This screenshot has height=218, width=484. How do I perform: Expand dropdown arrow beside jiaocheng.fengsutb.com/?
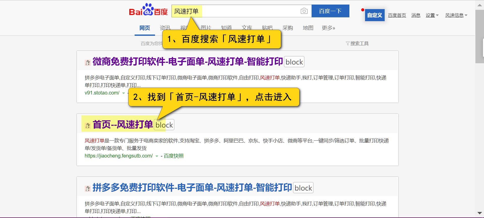[157, 156]
